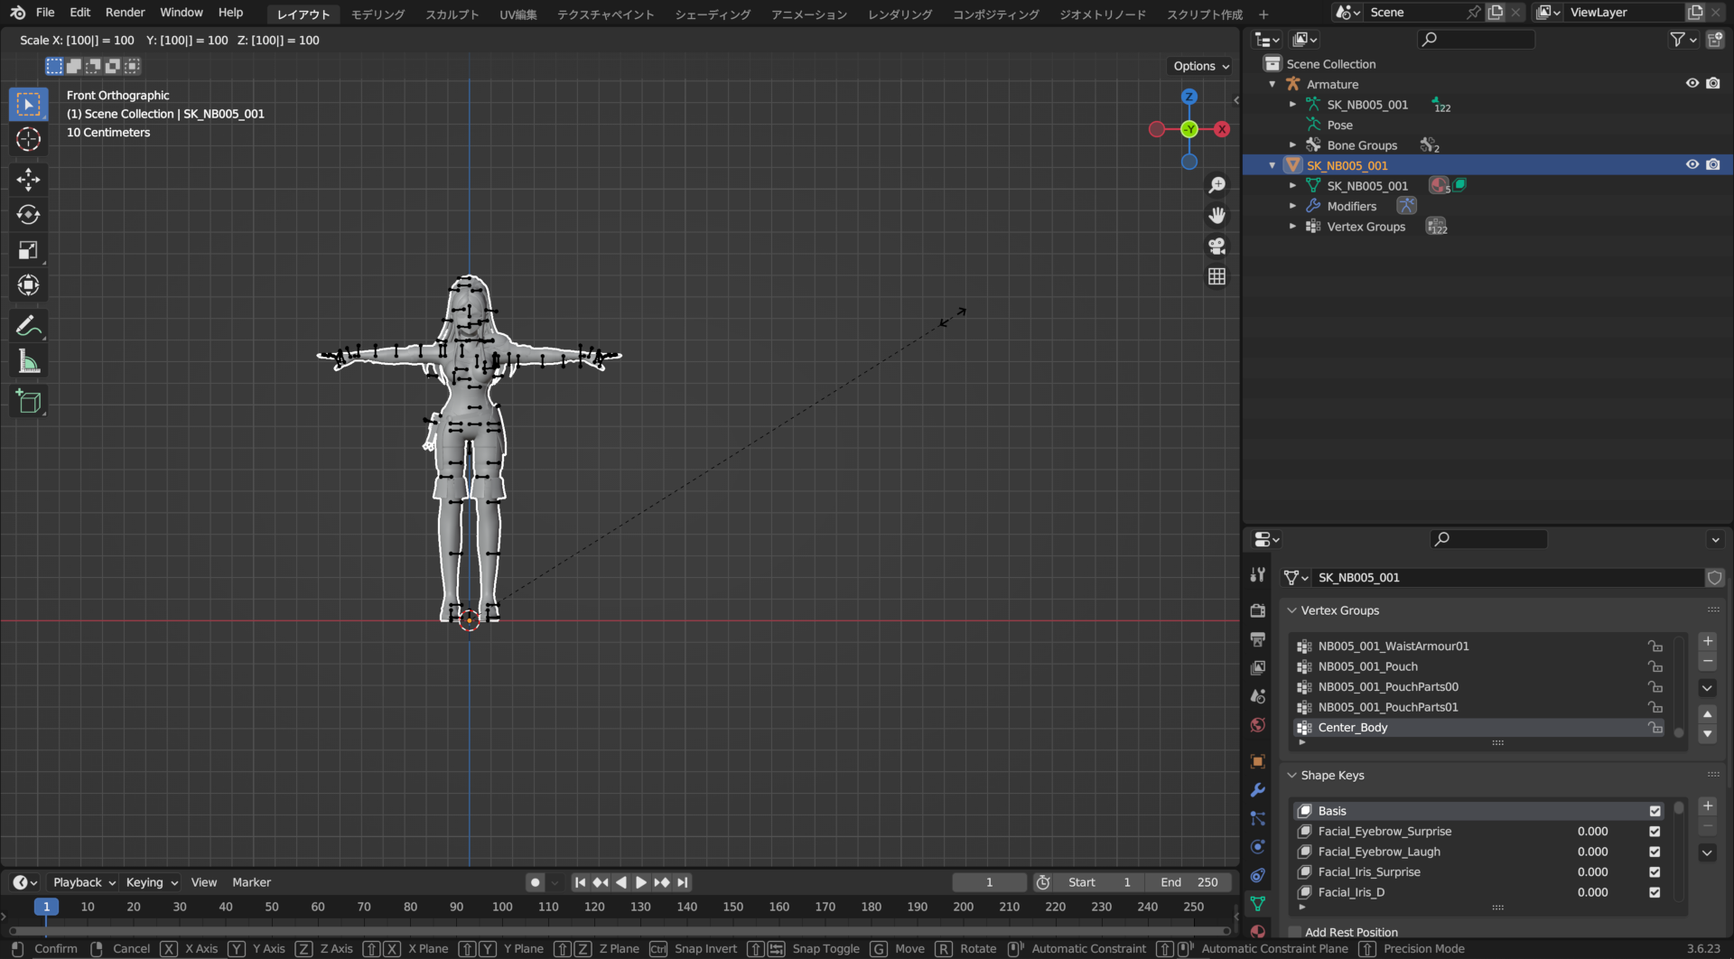Screen dimensions: 1734x959
Task: Add a new vertex group
Action: point(1707,642)
